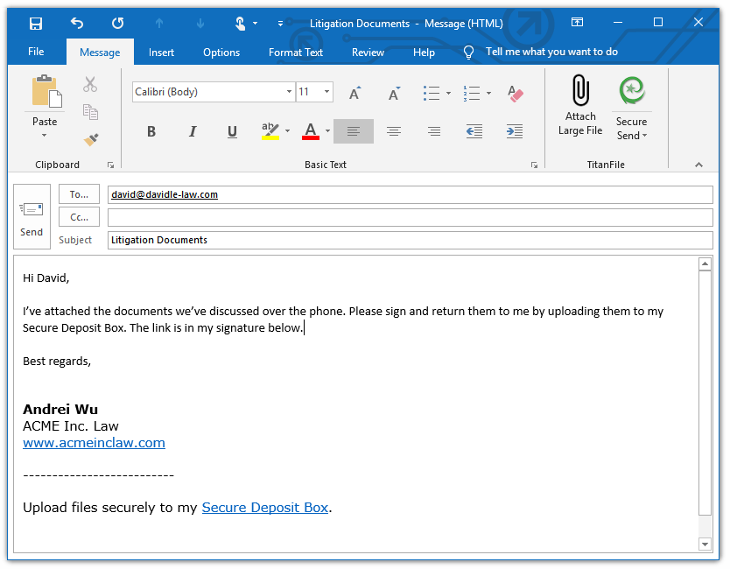Open font color dropdown arrow
730x569 pixels.
coord(327,130)
